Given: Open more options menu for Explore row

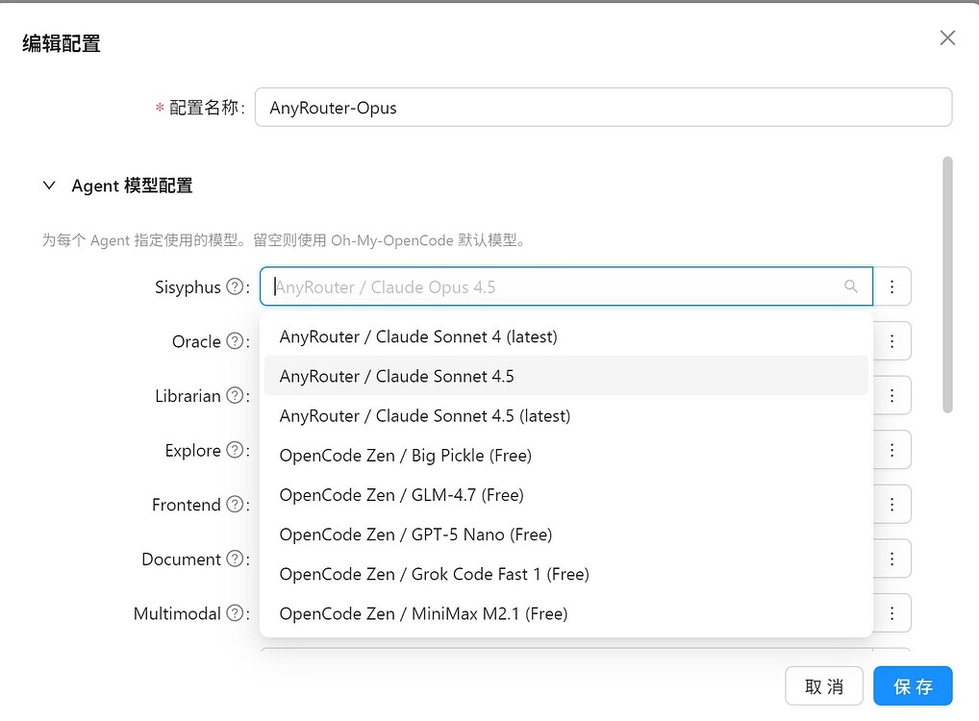Looking at the screenshot, I should click(x=891, y=450).
